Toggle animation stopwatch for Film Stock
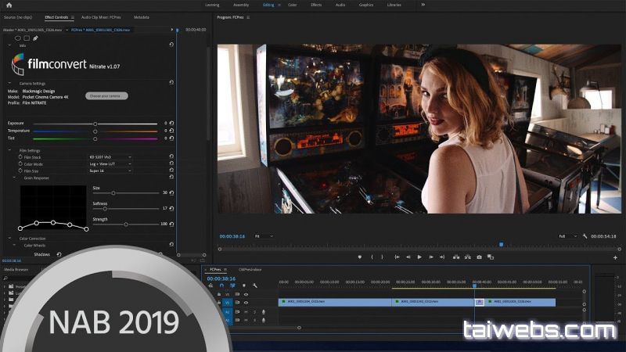The image size is (626, 352). (20, 156)
